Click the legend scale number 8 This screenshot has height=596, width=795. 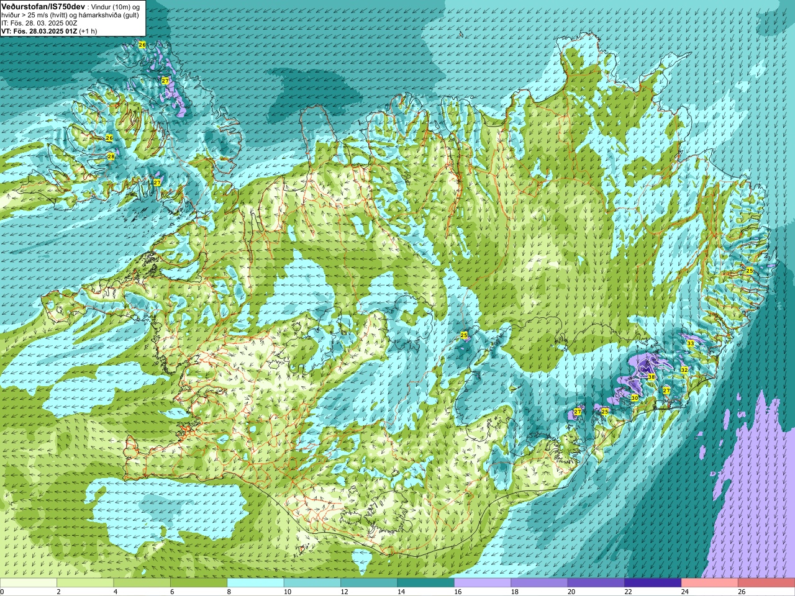(x=229, y=592)
